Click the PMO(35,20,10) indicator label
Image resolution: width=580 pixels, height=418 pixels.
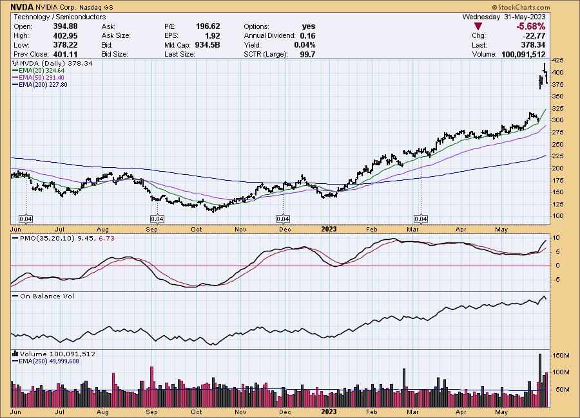tap(41, 238)
